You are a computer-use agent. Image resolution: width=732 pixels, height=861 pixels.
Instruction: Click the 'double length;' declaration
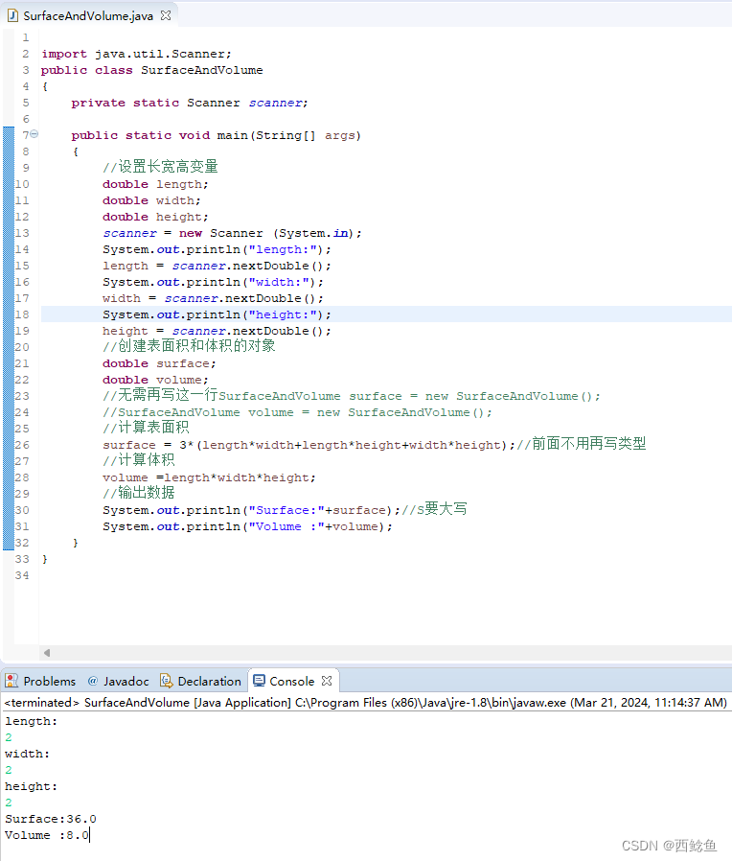pos(155,184)
